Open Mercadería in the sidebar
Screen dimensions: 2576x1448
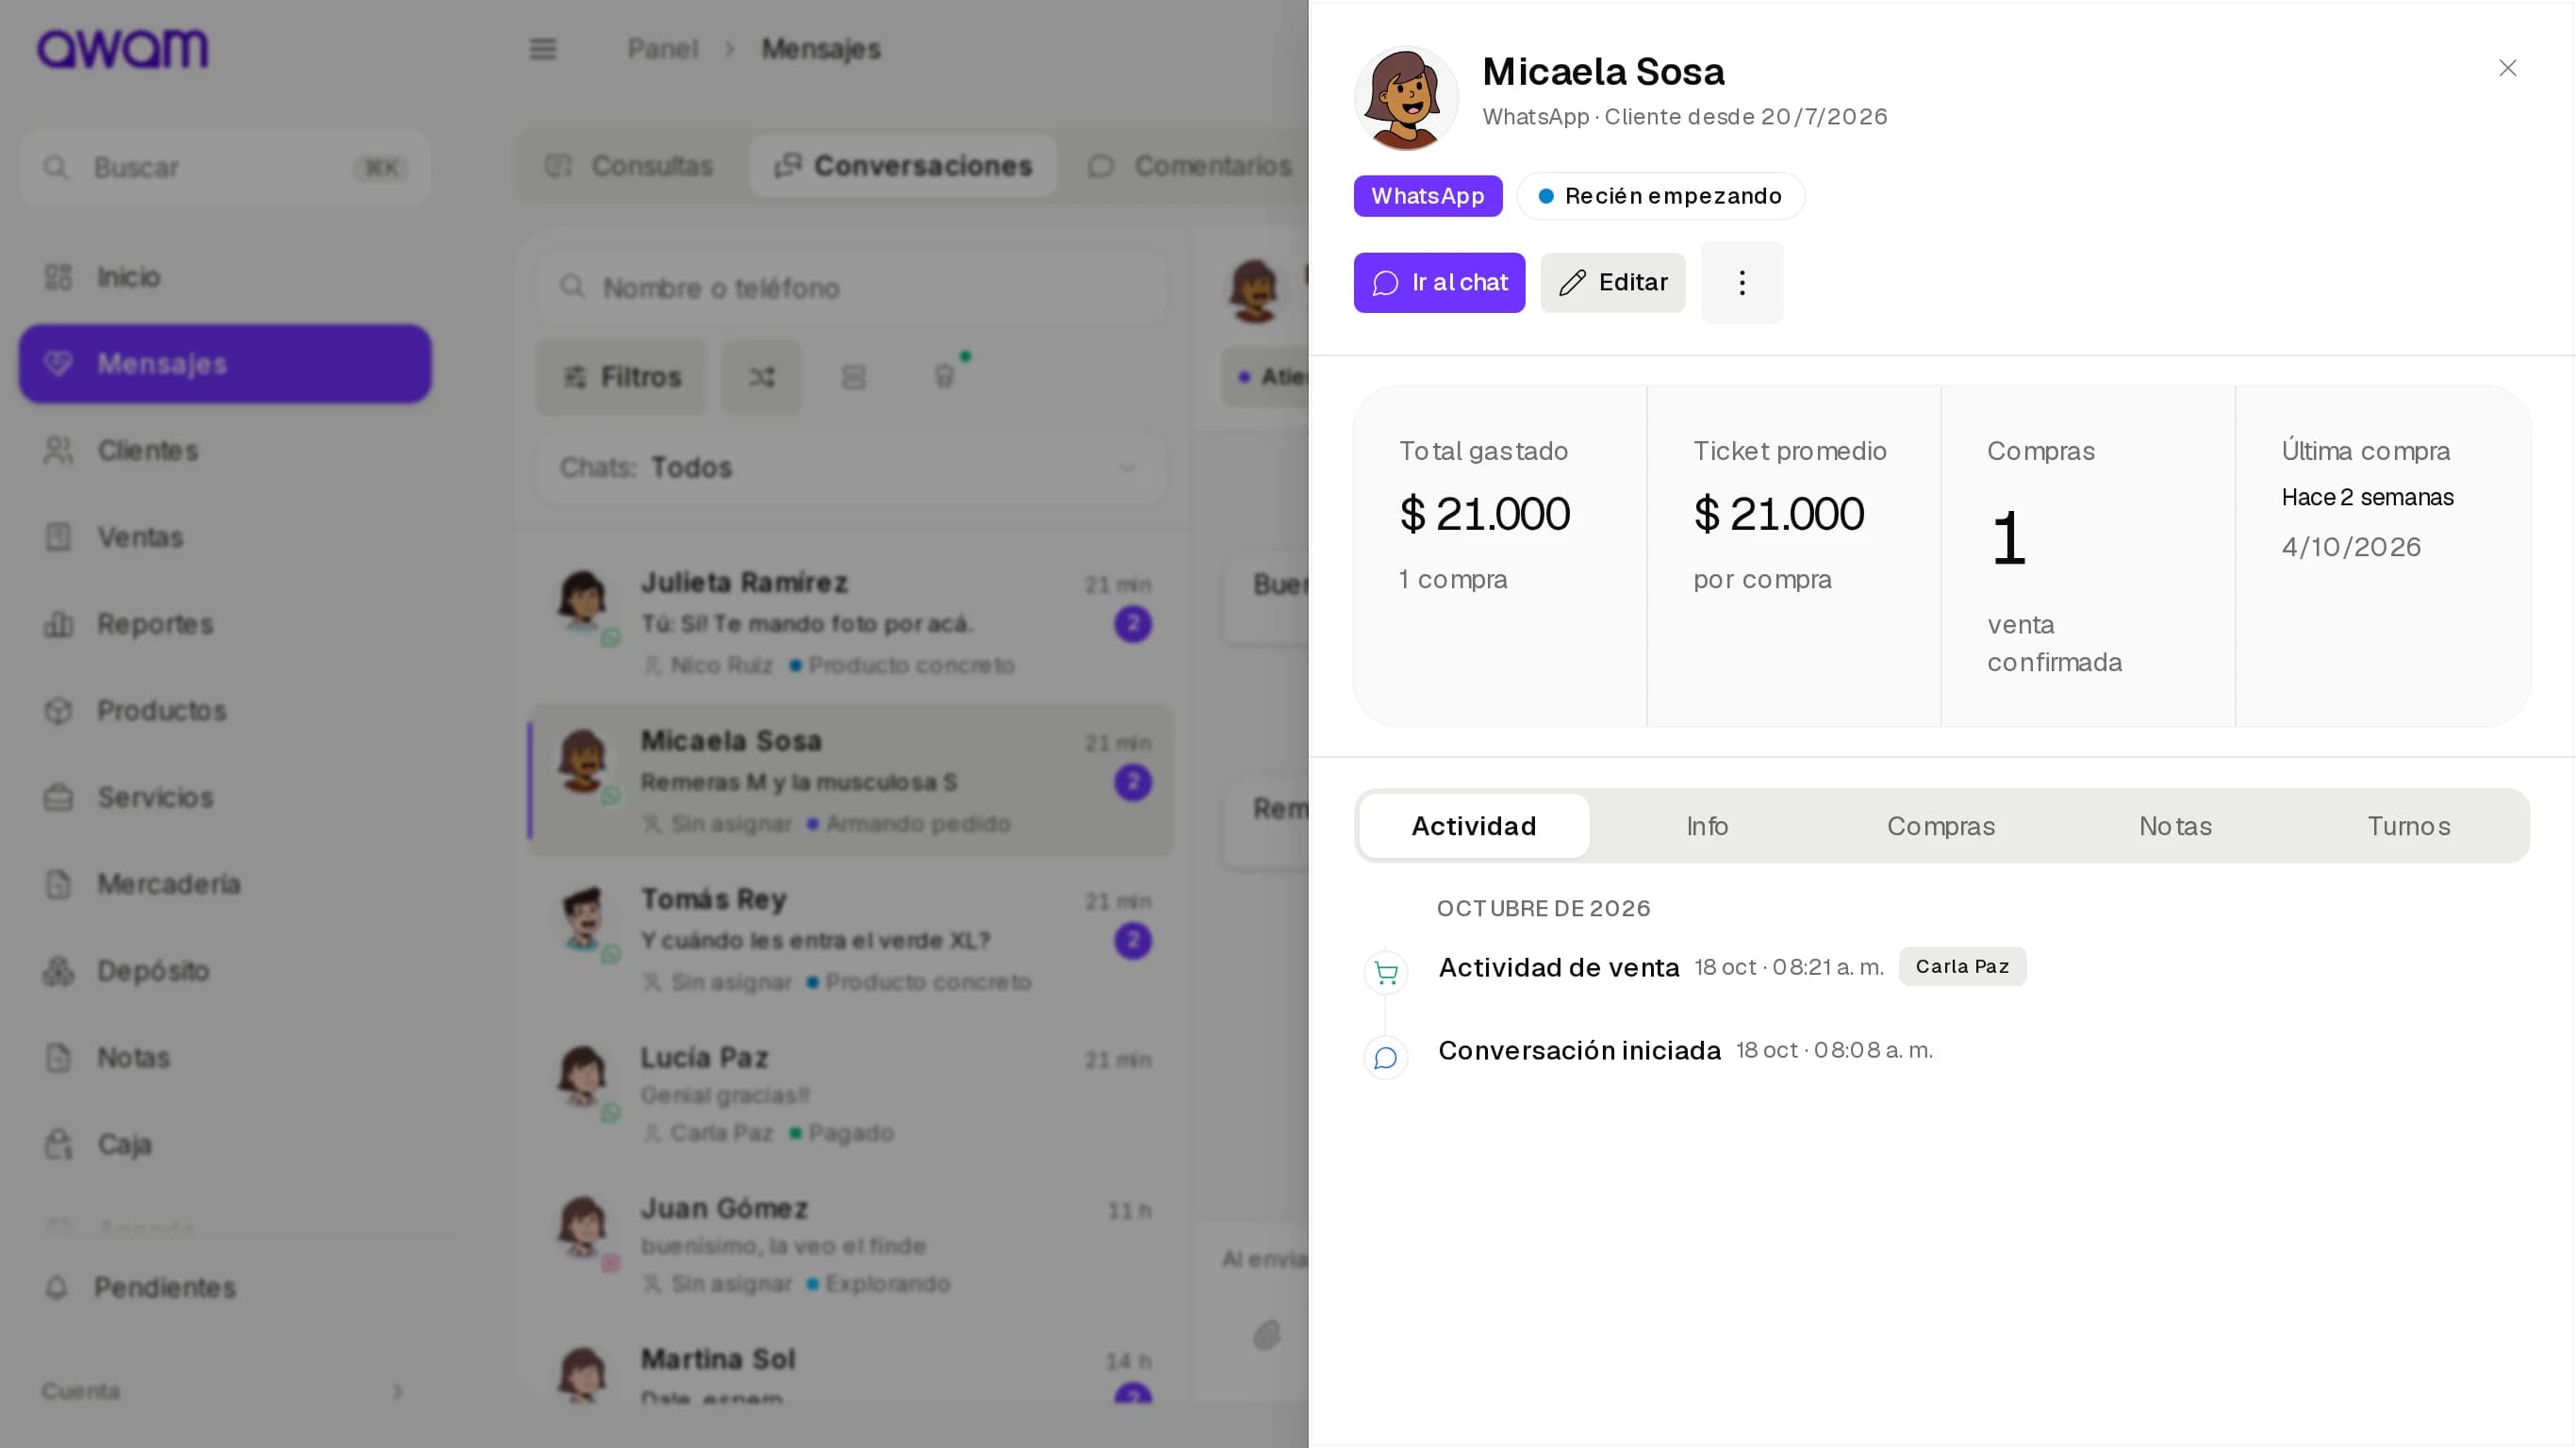coord(225,884)
